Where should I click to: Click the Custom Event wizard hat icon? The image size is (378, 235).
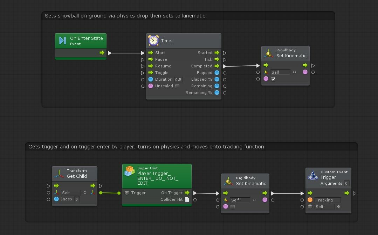pos(313,175)
